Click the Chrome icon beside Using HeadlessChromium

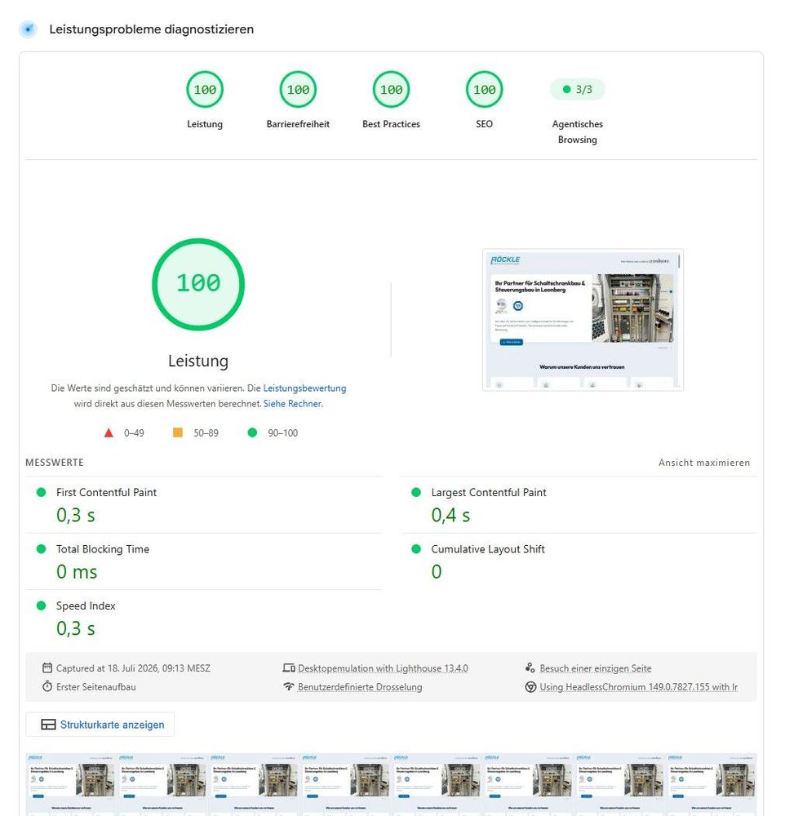[530, 687]
